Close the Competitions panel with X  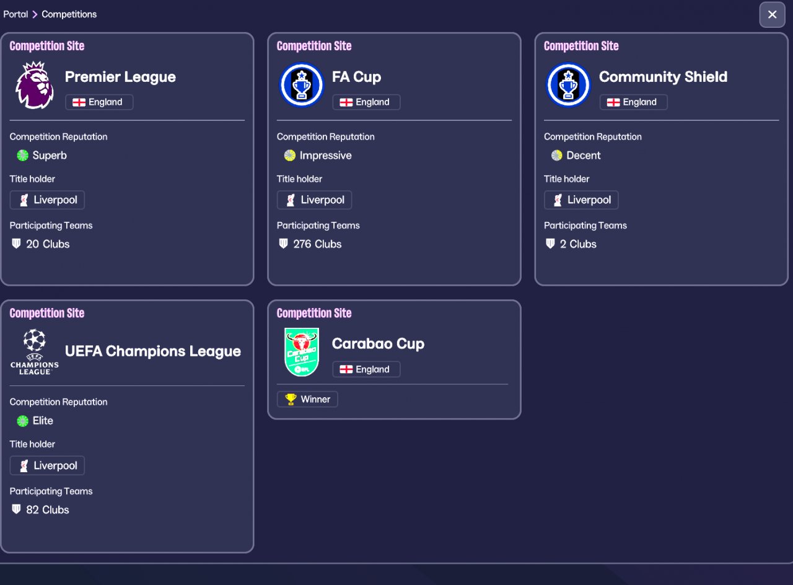pyautogui.click(x=772, y=15)
